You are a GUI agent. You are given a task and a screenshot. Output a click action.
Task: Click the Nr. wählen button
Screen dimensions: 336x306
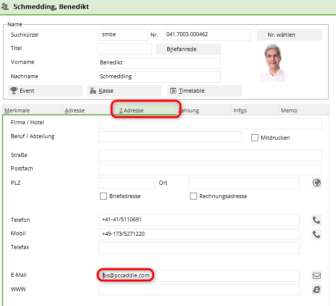tap(289, 35)
